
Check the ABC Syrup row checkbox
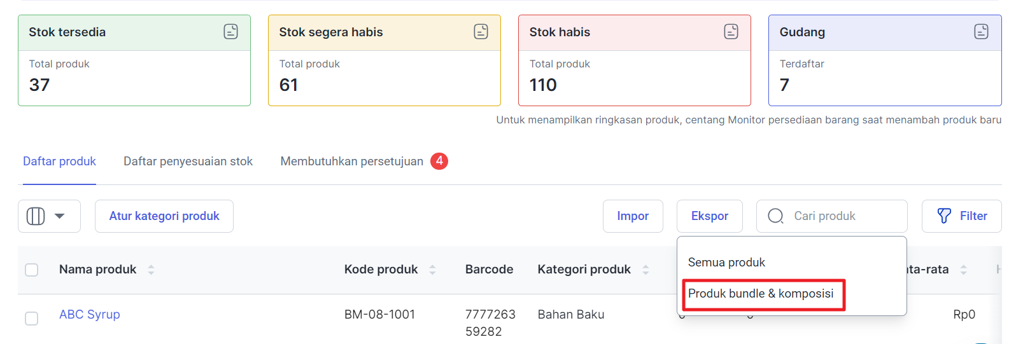point(31,318)
